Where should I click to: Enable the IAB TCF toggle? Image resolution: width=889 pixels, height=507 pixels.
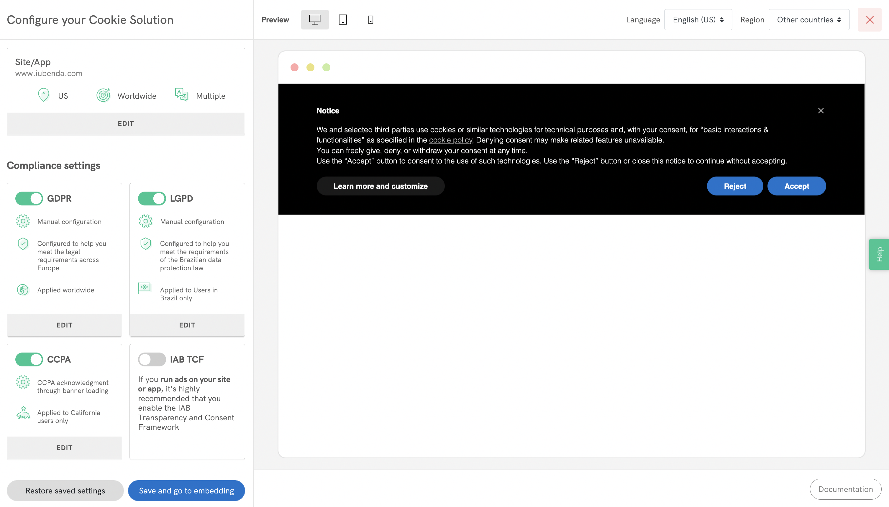click(152, 359)
